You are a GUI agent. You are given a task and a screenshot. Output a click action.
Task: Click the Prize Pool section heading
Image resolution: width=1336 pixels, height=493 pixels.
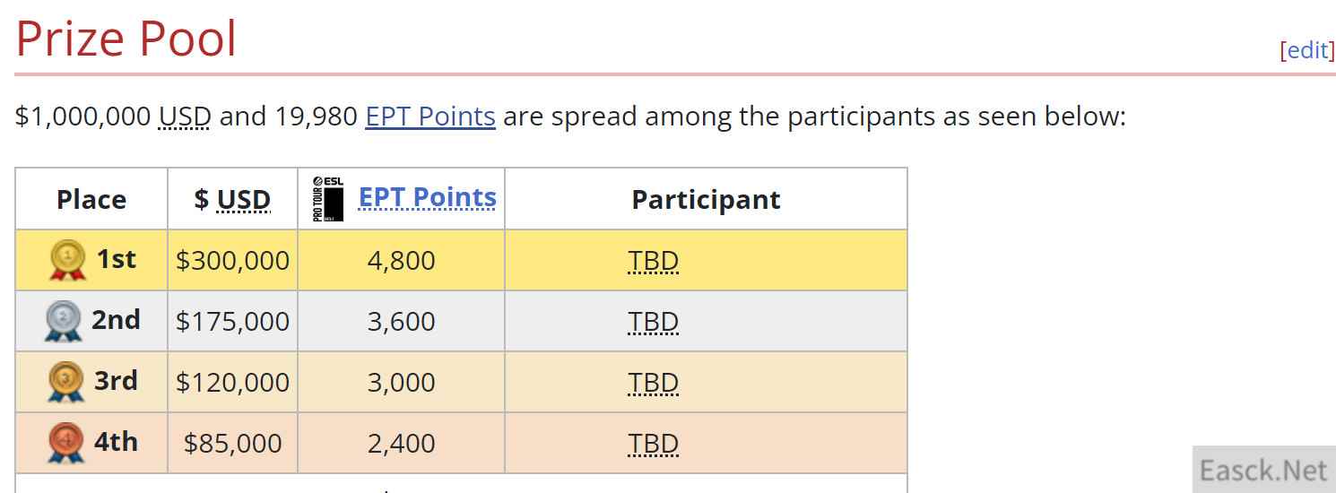[126, 39]
